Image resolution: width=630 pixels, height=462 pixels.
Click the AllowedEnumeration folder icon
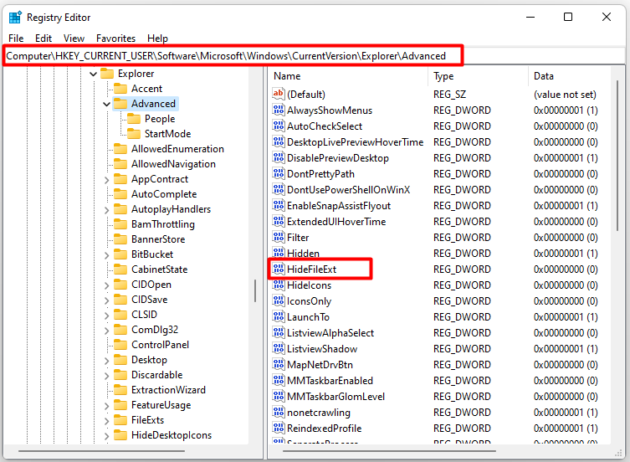(x=120, y=149)
